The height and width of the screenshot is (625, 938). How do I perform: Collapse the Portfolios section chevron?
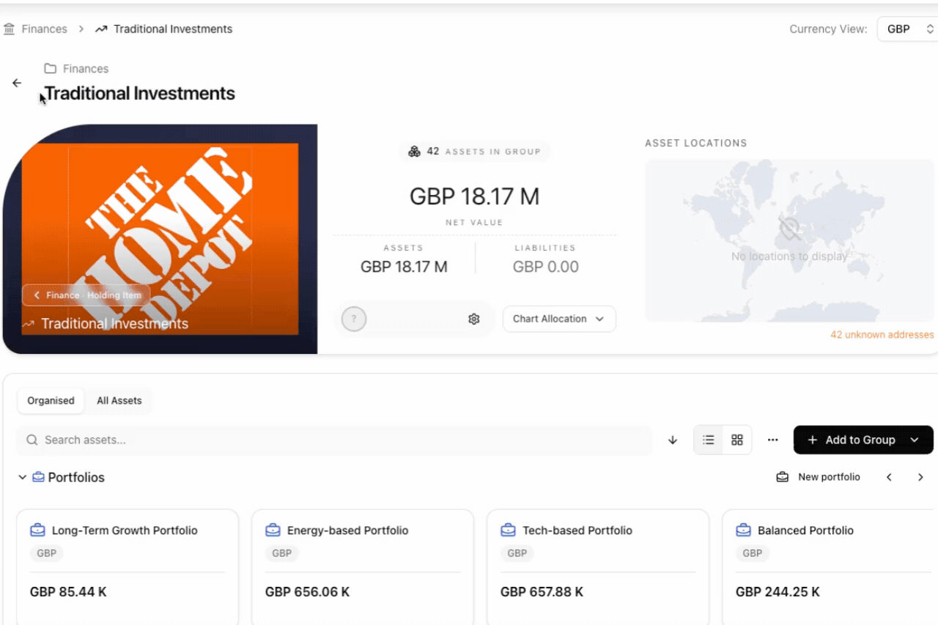coord(22,478)
